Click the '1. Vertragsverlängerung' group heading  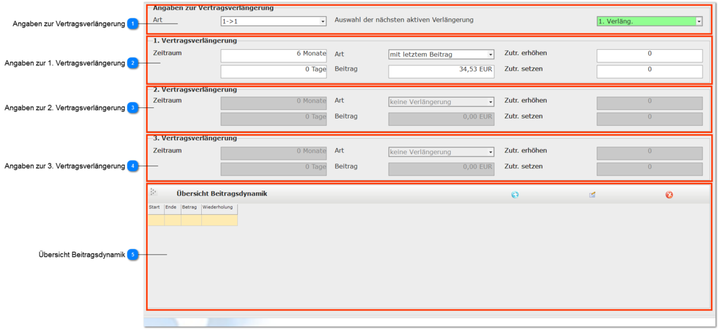pyautogui.click(x=195, y=41)
